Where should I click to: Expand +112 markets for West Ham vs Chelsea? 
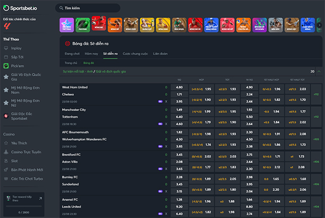tap(316, 94)
